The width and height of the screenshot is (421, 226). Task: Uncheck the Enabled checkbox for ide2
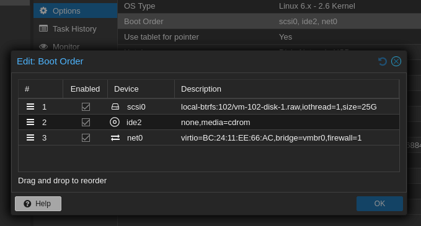(x=86, y=122)
